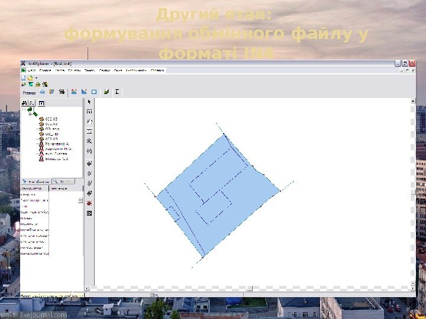Click the blue rectangle tool icon
Viewport: 426px width, 319px height.
(94, 92)
